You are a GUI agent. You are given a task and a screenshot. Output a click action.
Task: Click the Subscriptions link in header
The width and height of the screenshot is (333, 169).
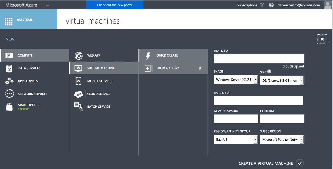[247, 5]
